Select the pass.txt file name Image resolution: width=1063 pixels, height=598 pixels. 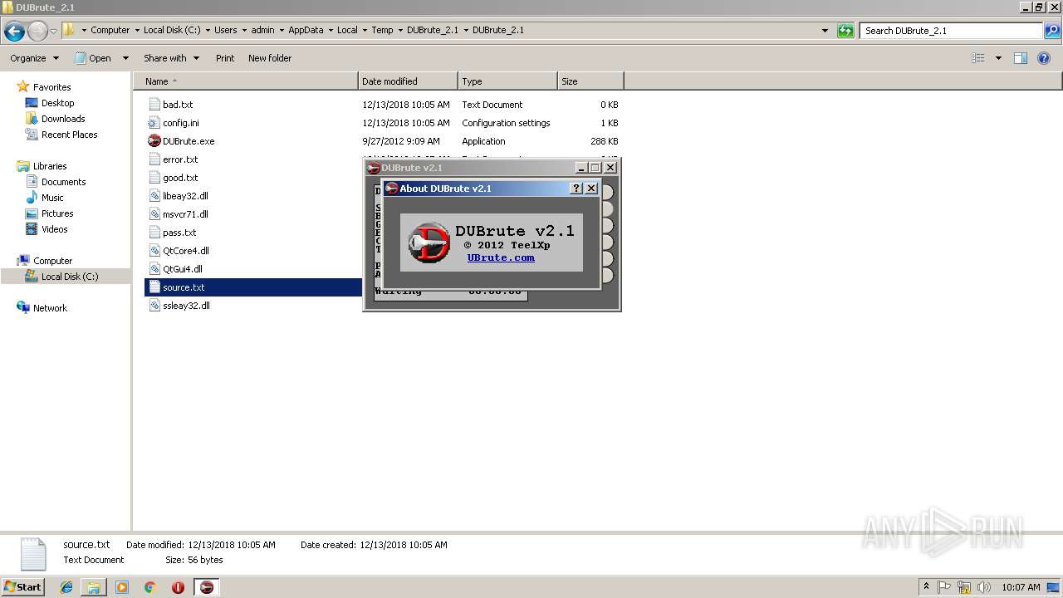point(179,233)
